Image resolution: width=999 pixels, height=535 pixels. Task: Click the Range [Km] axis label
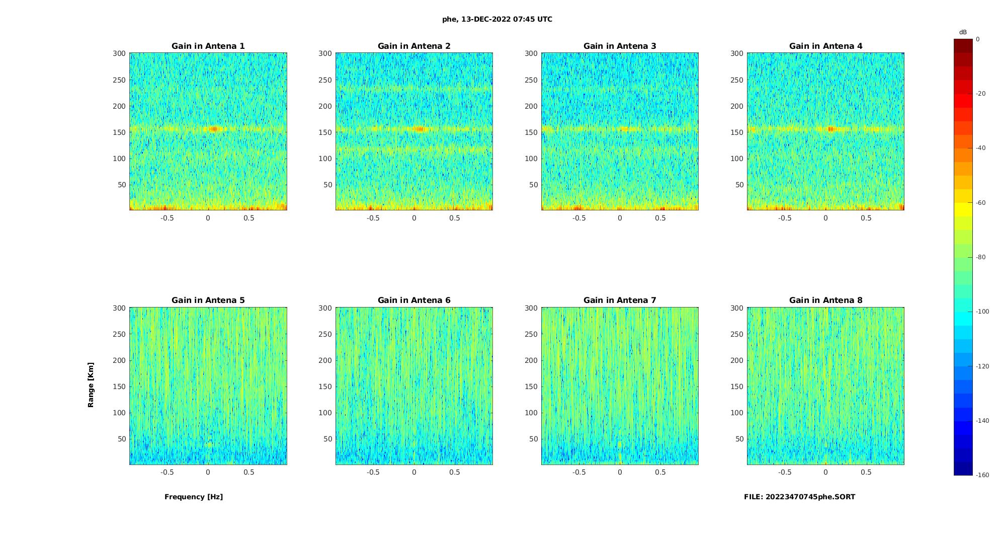pyautogui.click(x=91, y=385)
